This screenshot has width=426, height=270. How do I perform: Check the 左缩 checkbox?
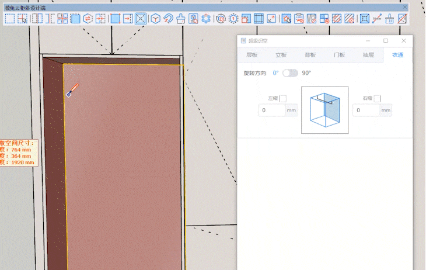[283, 99]
